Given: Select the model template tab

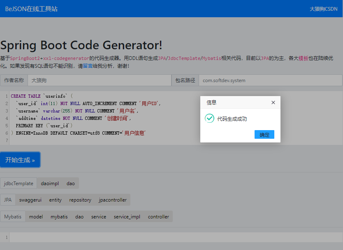Looking at the screenshot, I should click(36, 216).
